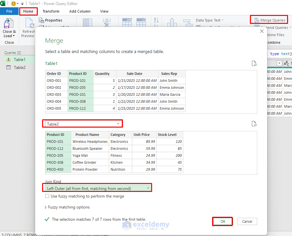Click the Yoga Mat cell
Screen dimensions: 292x236
click(x=90, y=155)
